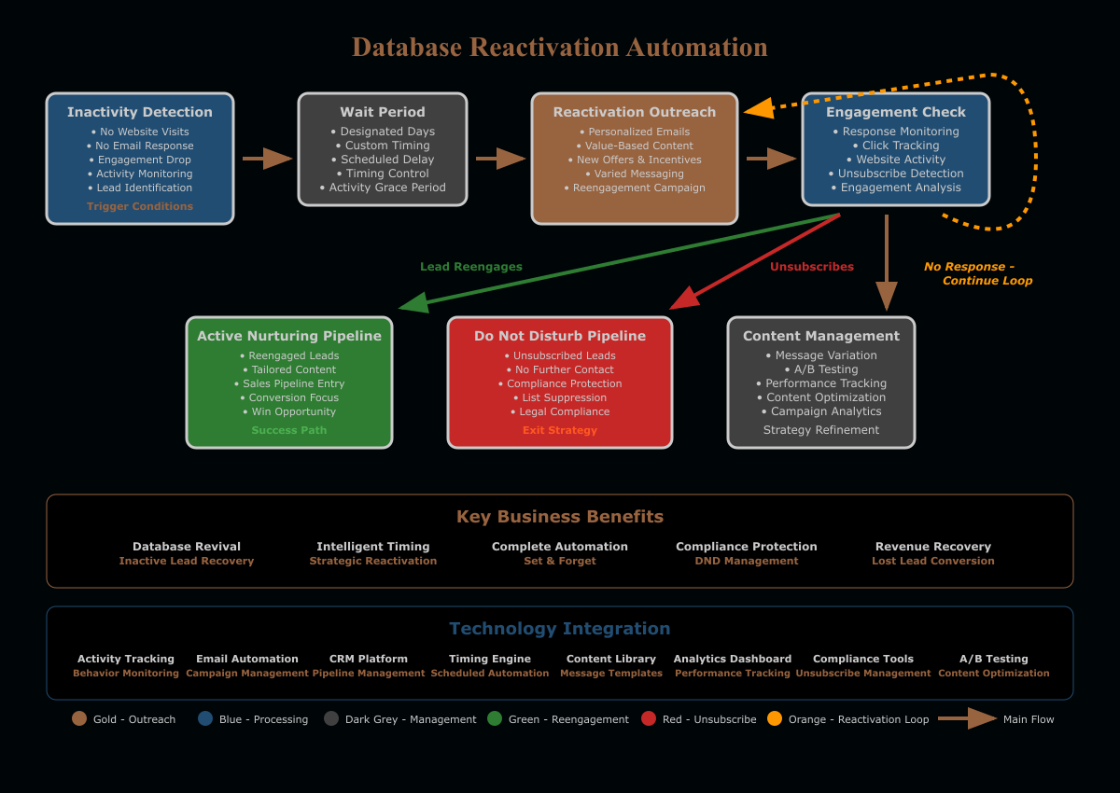The height and width of the screenshot is (793, 1120).
Task: Open the Active Nurturing Pipeline box
Action: pos(289,383)
